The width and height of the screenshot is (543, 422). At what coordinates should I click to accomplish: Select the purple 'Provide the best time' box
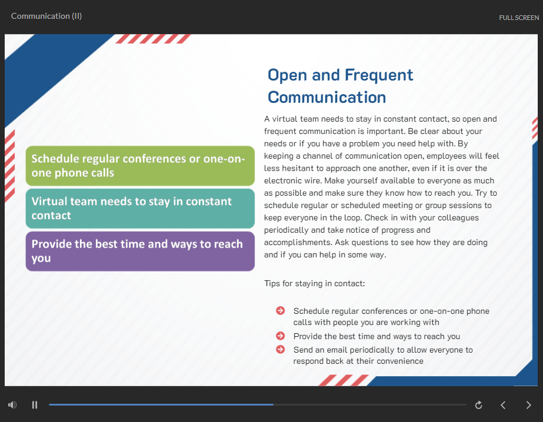click(x=140, y=251)
